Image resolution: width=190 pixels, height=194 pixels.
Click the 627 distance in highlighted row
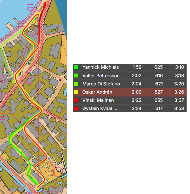pyautogui.click(x=159, y=92)
